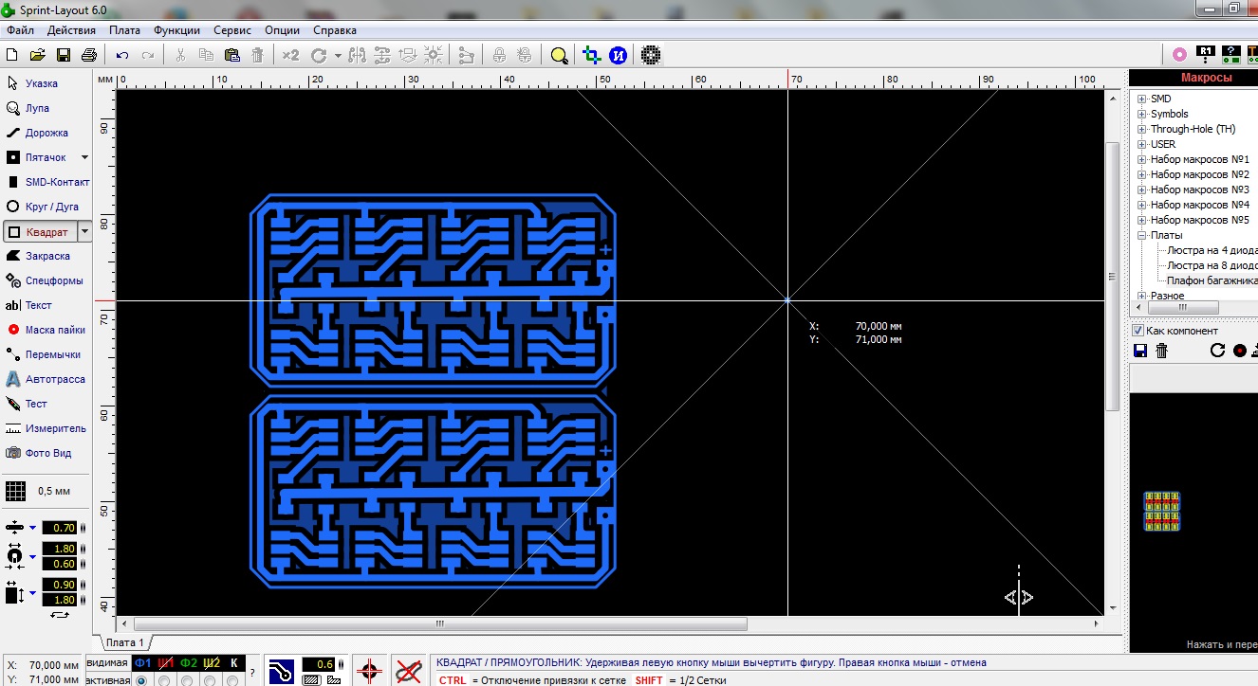The height and width of the screenshot is (686, 1258).
Task: Click the Автотрасса autoroute tool
Action: [x=54, y=379]
